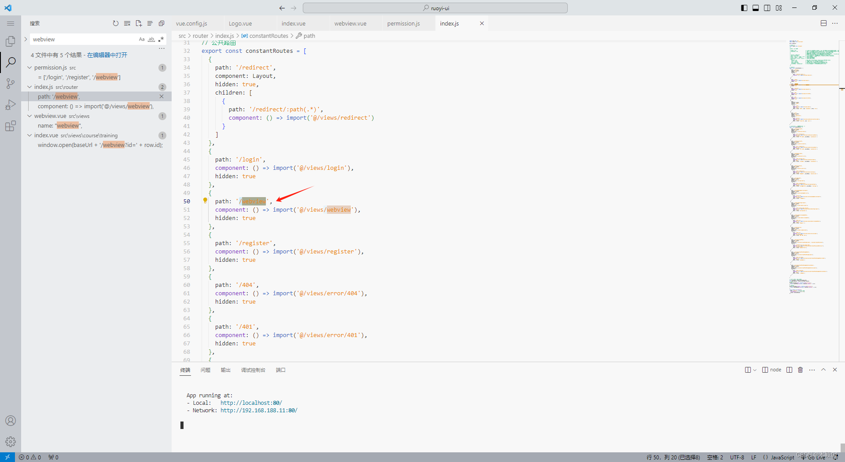Open the Search view in activity bar
Viewport: 845px width, 462px height.
[11, 62]
